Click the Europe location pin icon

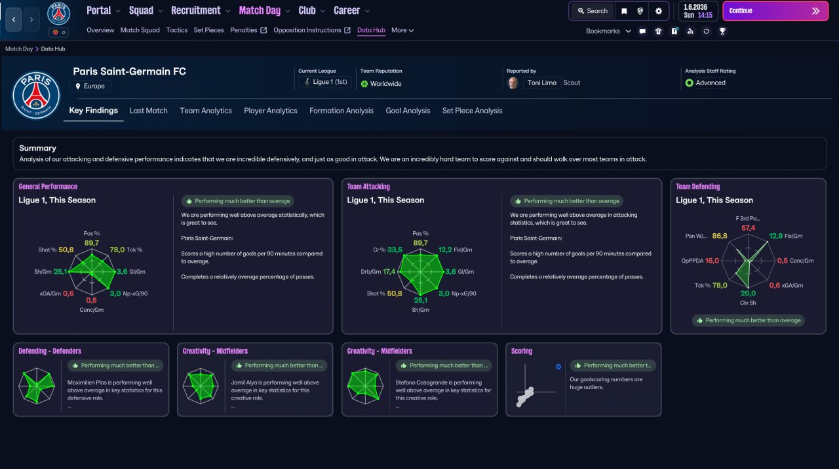pos(78,86)
